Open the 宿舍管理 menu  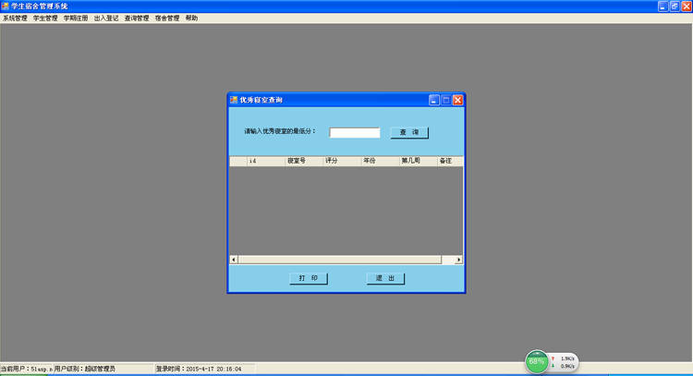click(167, 18)
